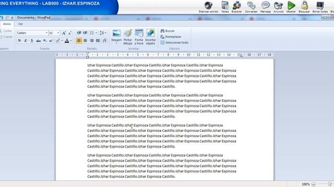Start a bulleted list
This screenshot has height=187, width=334.
click(92, 33)
